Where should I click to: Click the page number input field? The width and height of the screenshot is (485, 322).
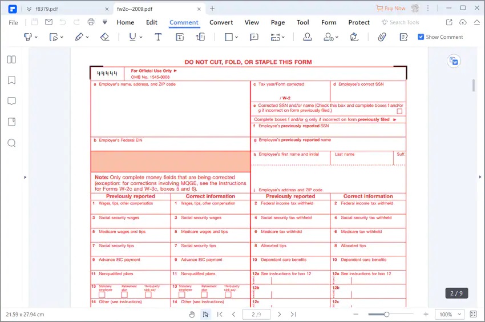pyautogui.click(x=256, y=315)
